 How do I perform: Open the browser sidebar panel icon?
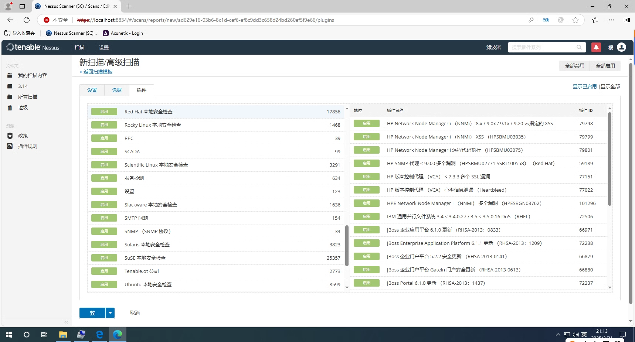point(627,20)
